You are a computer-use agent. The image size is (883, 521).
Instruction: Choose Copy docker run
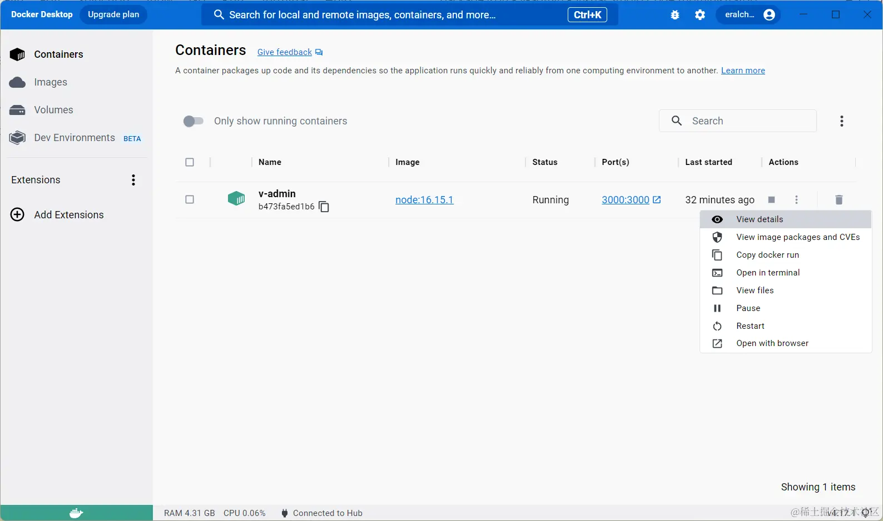(x=786, y=255)
